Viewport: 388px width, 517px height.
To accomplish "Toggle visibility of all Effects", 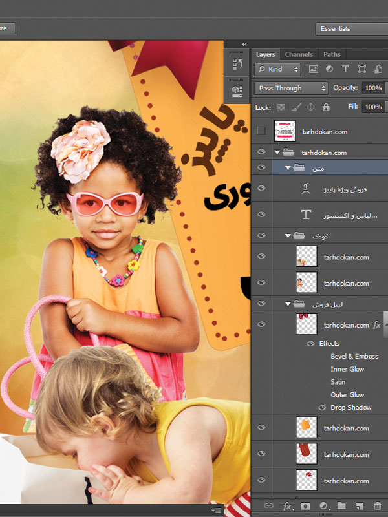I will [x=310, y=344].
